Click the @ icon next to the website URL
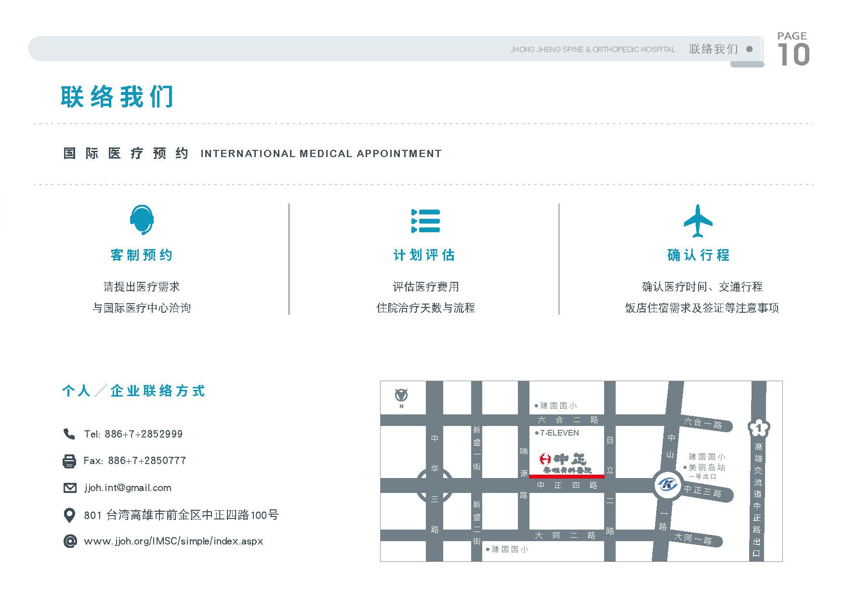Screen dimensions: 845x598 [70, 541]
